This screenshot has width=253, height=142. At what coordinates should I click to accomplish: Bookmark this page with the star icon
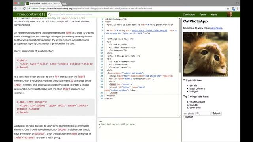click(x=228, y=9)
